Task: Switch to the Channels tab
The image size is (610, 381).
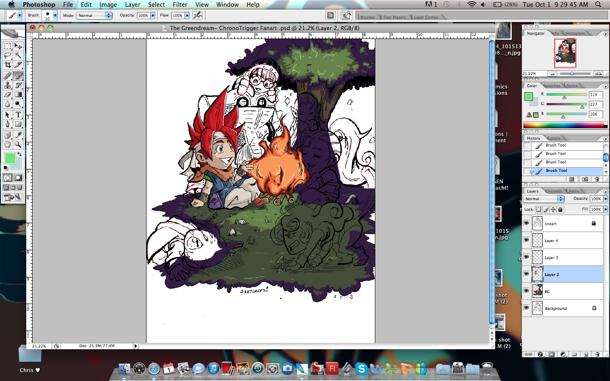Action: pyautogui.click(x=554, y=191)
